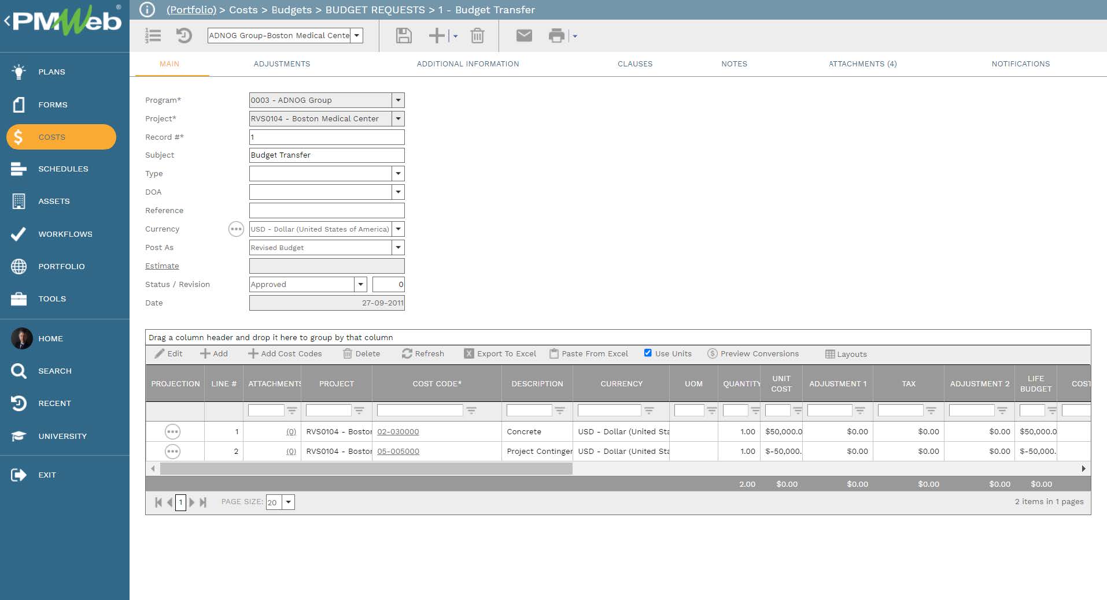Viewport: 1107px width, 600px height.
Task: Click into the Reference field
Action: tap(327, 210)
